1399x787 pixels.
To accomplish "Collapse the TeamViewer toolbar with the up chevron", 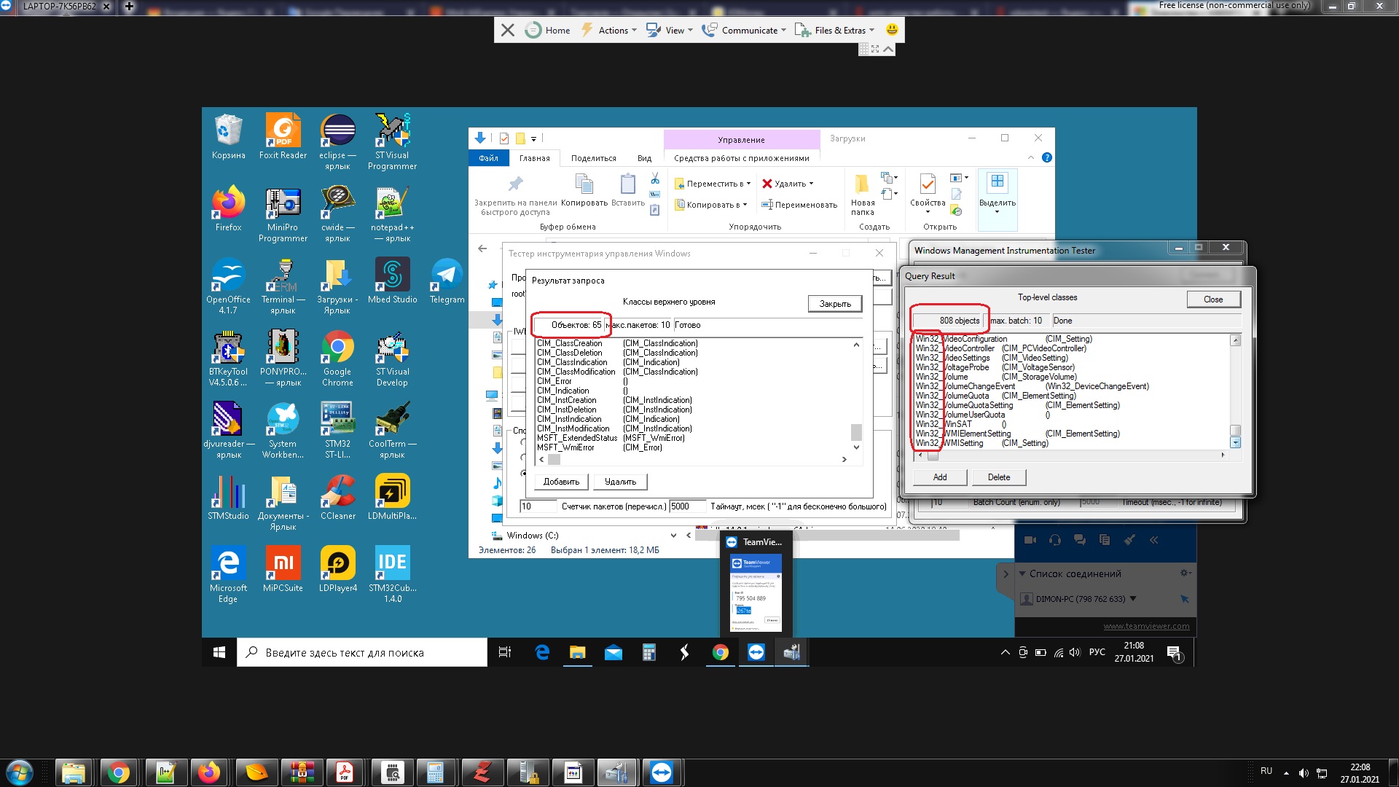I will pos(887,49).
